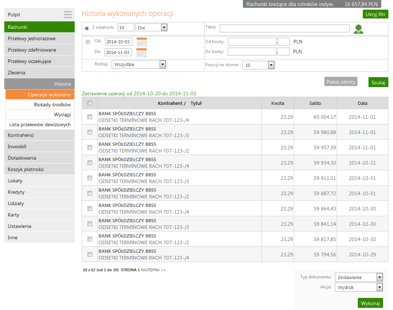Open the Akcja 'Wydruk' dropdown
The image size is (393, 310).
coord(359,287)
